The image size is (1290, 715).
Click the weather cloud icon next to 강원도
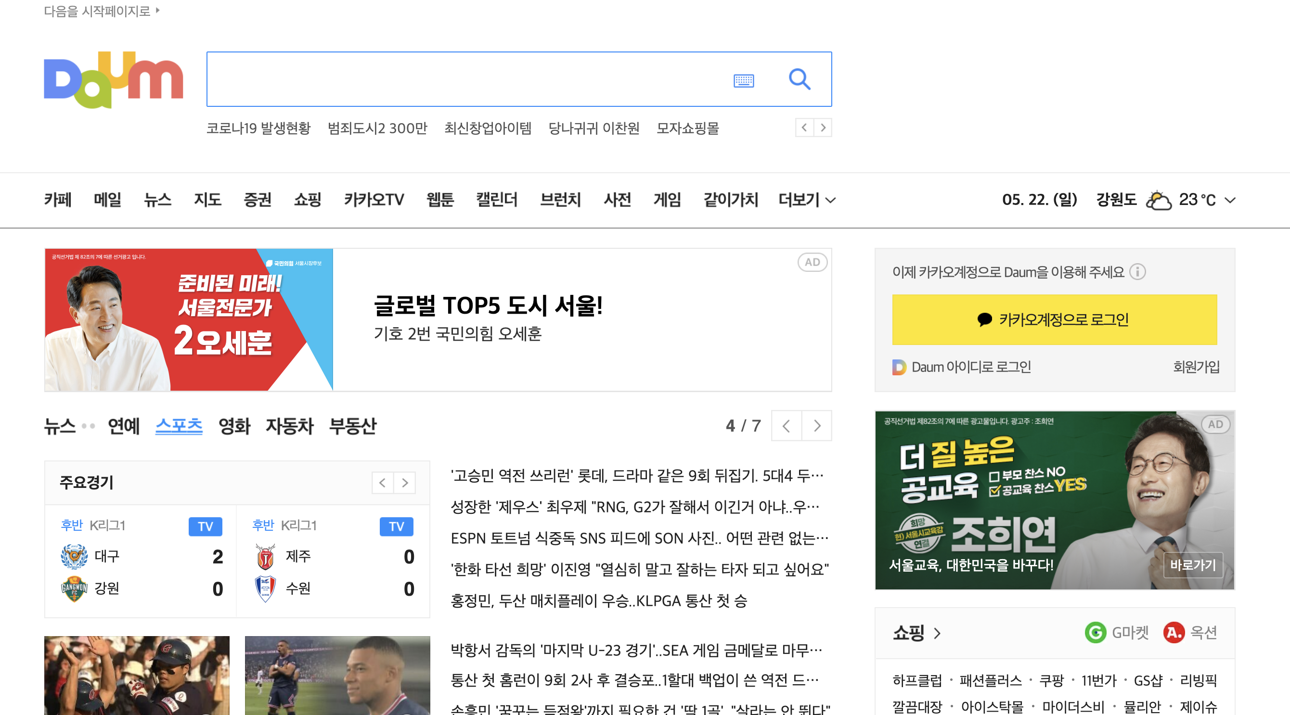[1159, 200]
